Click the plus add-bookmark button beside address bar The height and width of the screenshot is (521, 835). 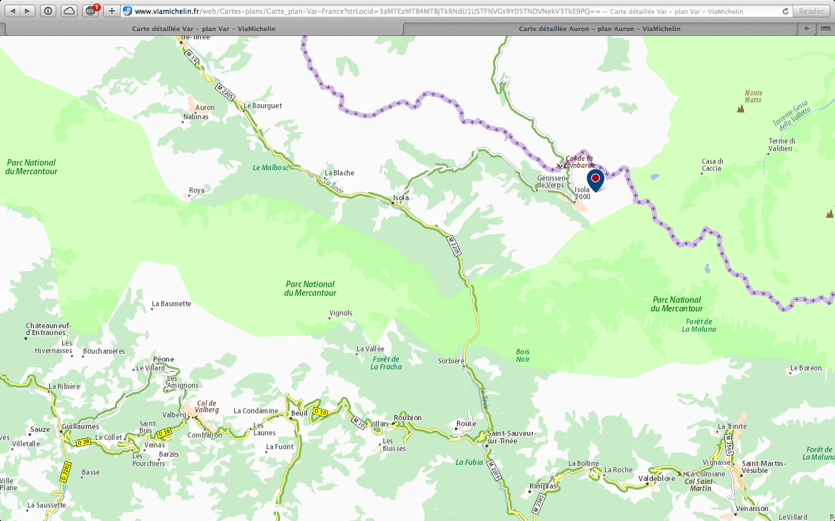point(112,11)
